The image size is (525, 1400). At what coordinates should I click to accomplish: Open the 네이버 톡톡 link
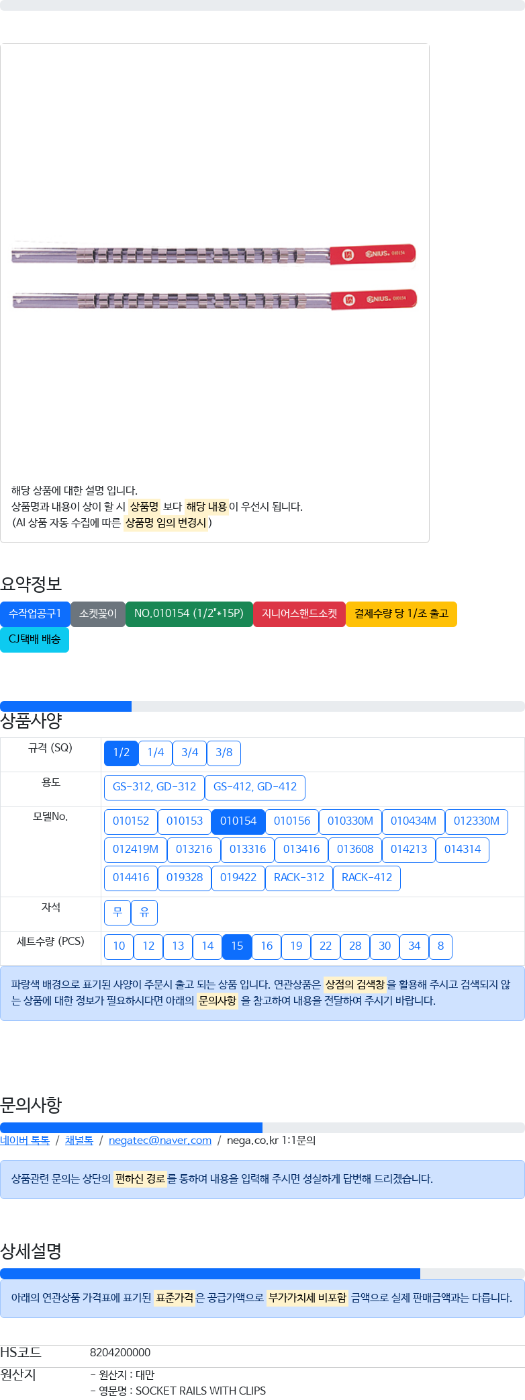click(25, 1141)
